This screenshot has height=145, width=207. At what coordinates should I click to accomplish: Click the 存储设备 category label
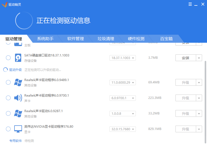pos(31,61)
